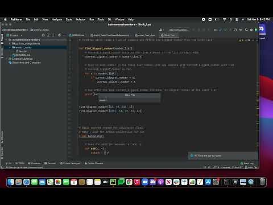Click the Collapse All icon in Project panel
Image resolution: width=273 pixels, height=205 pixels.
point(53,35)
